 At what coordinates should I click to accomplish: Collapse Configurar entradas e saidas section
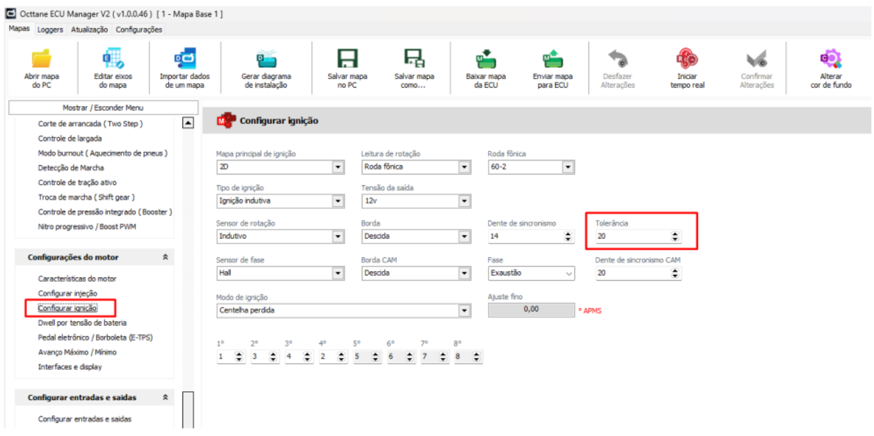165,398
